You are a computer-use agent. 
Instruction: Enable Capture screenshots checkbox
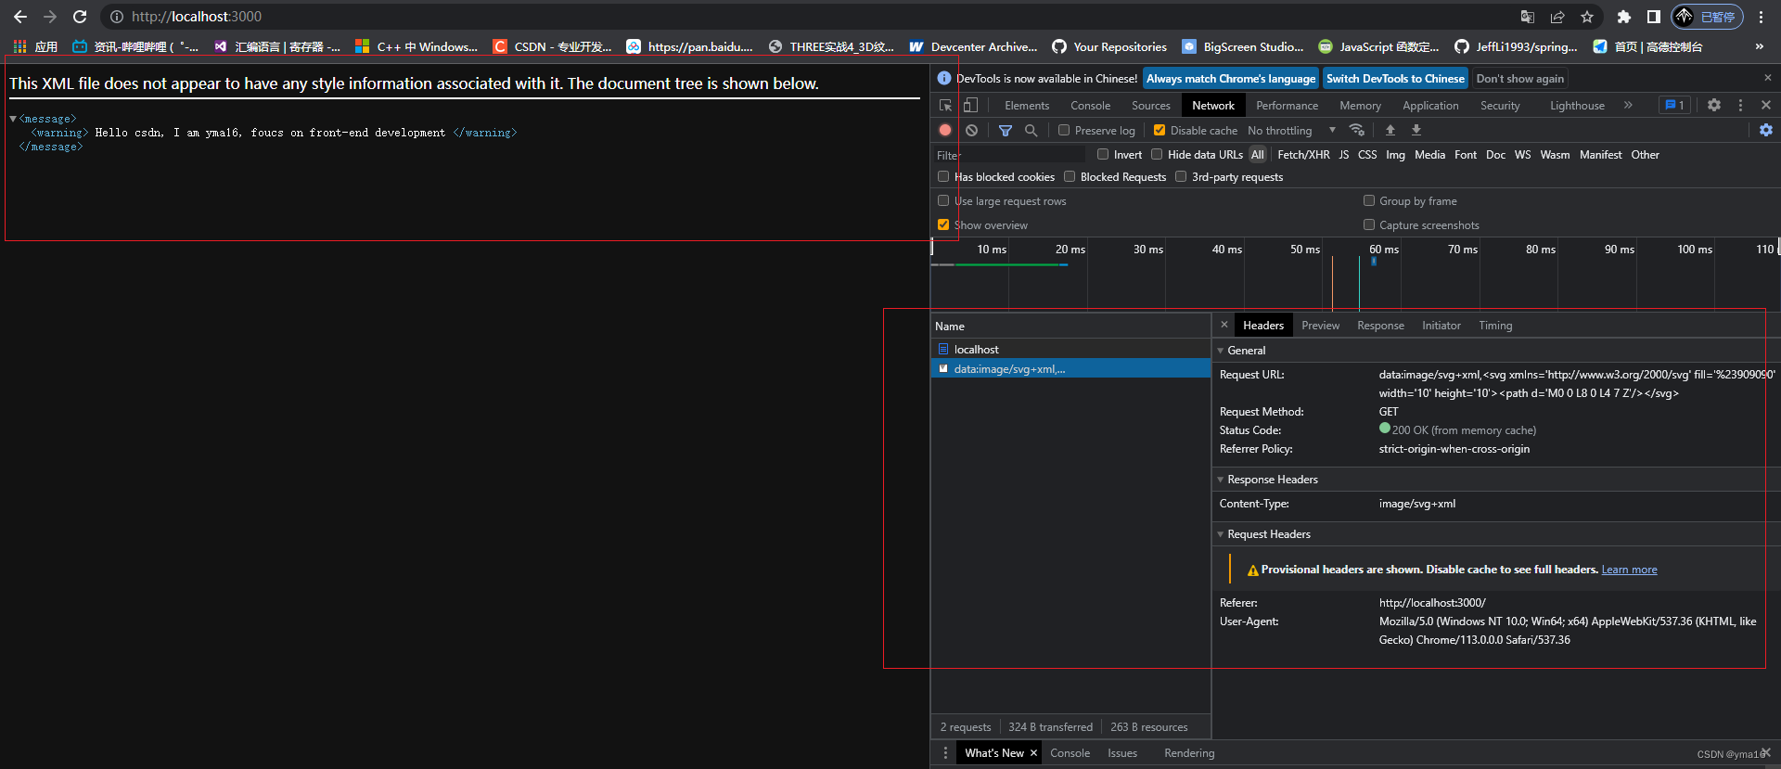point(1369,224)
